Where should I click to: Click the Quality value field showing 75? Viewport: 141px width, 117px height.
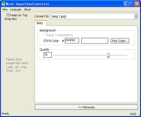coord(48,55)
